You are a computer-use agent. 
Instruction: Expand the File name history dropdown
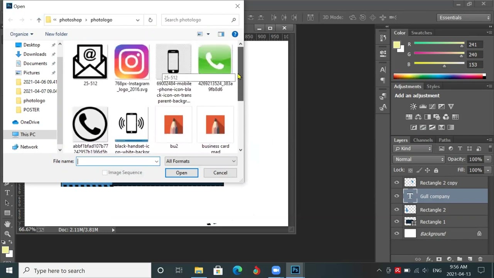point(156,161)
